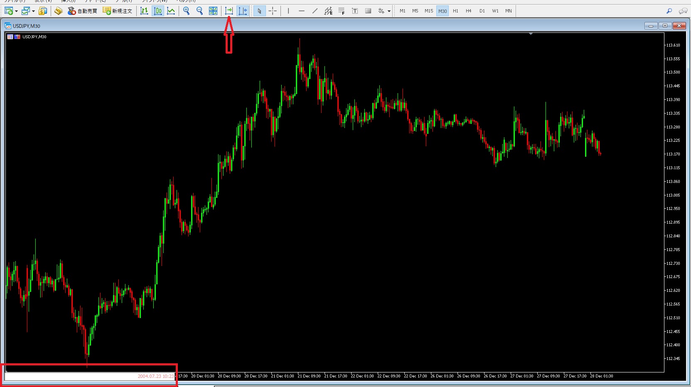Toggle auto scroll to latest bar
This screenshot has width=691, height=387.
(229, 11)
